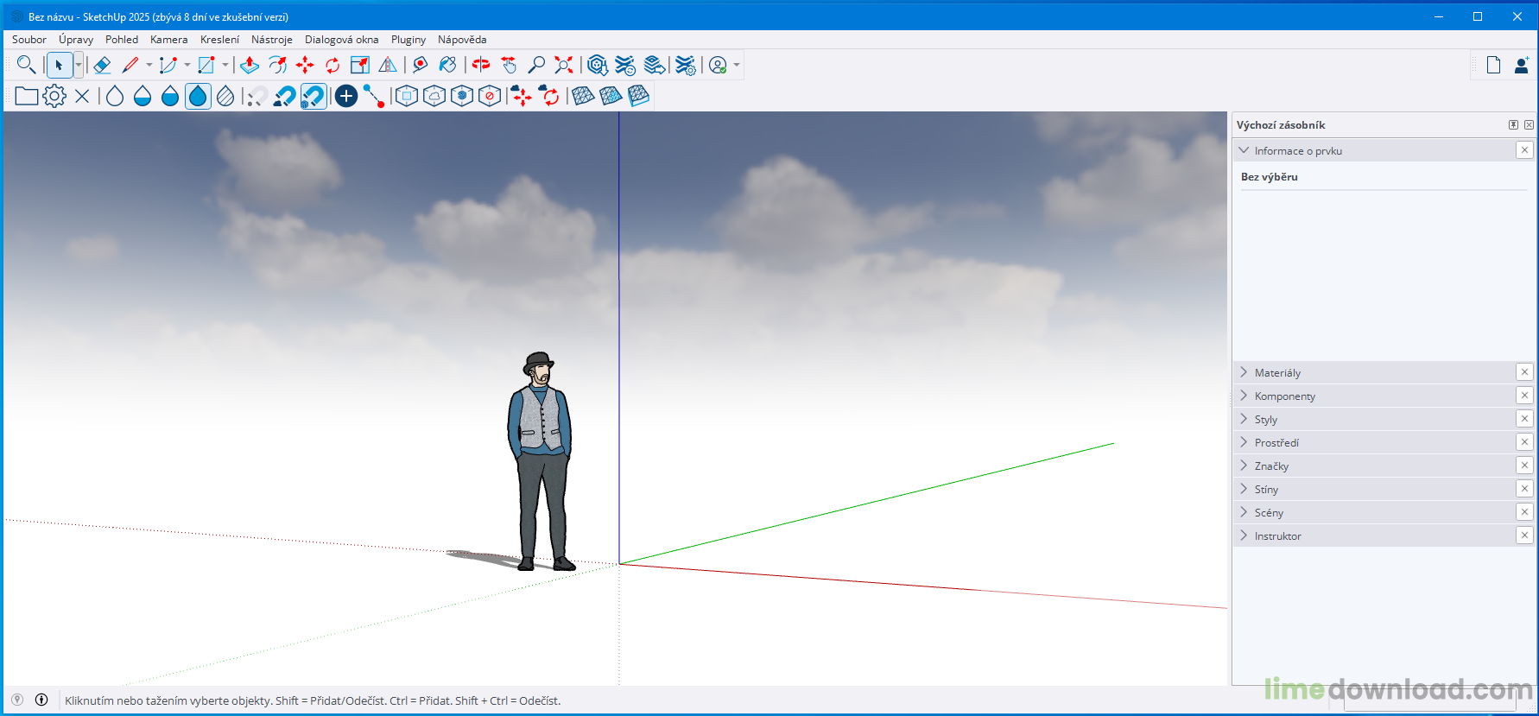Select the Paint Bucket tool

[x=447, y=65]
